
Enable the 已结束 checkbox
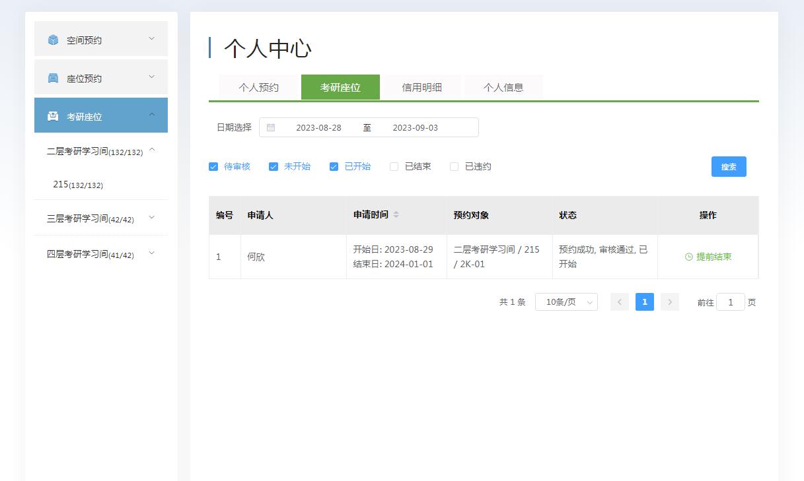[394, 167]
